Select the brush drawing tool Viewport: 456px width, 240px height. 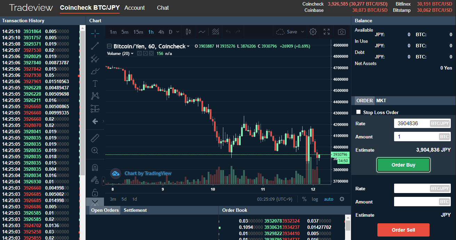(x=95, y=71)
